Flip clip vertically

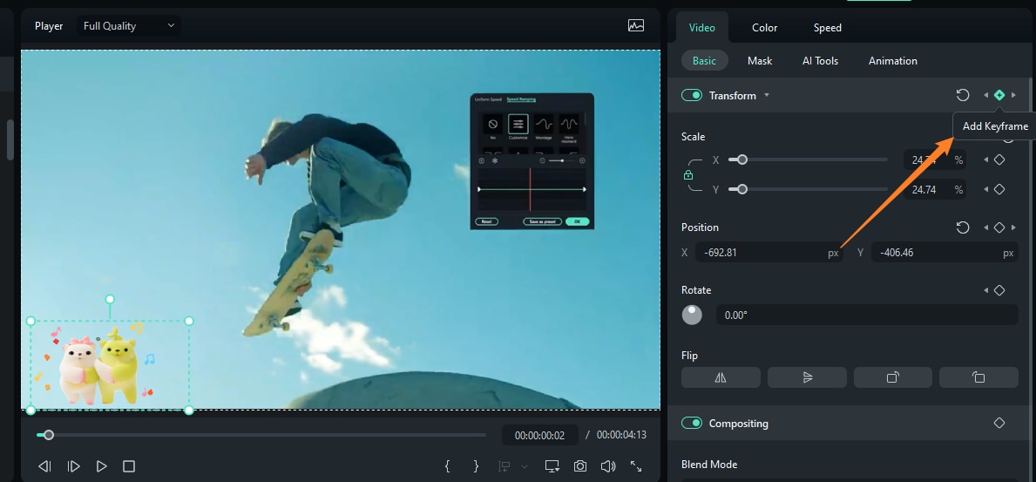click(807, 377)
